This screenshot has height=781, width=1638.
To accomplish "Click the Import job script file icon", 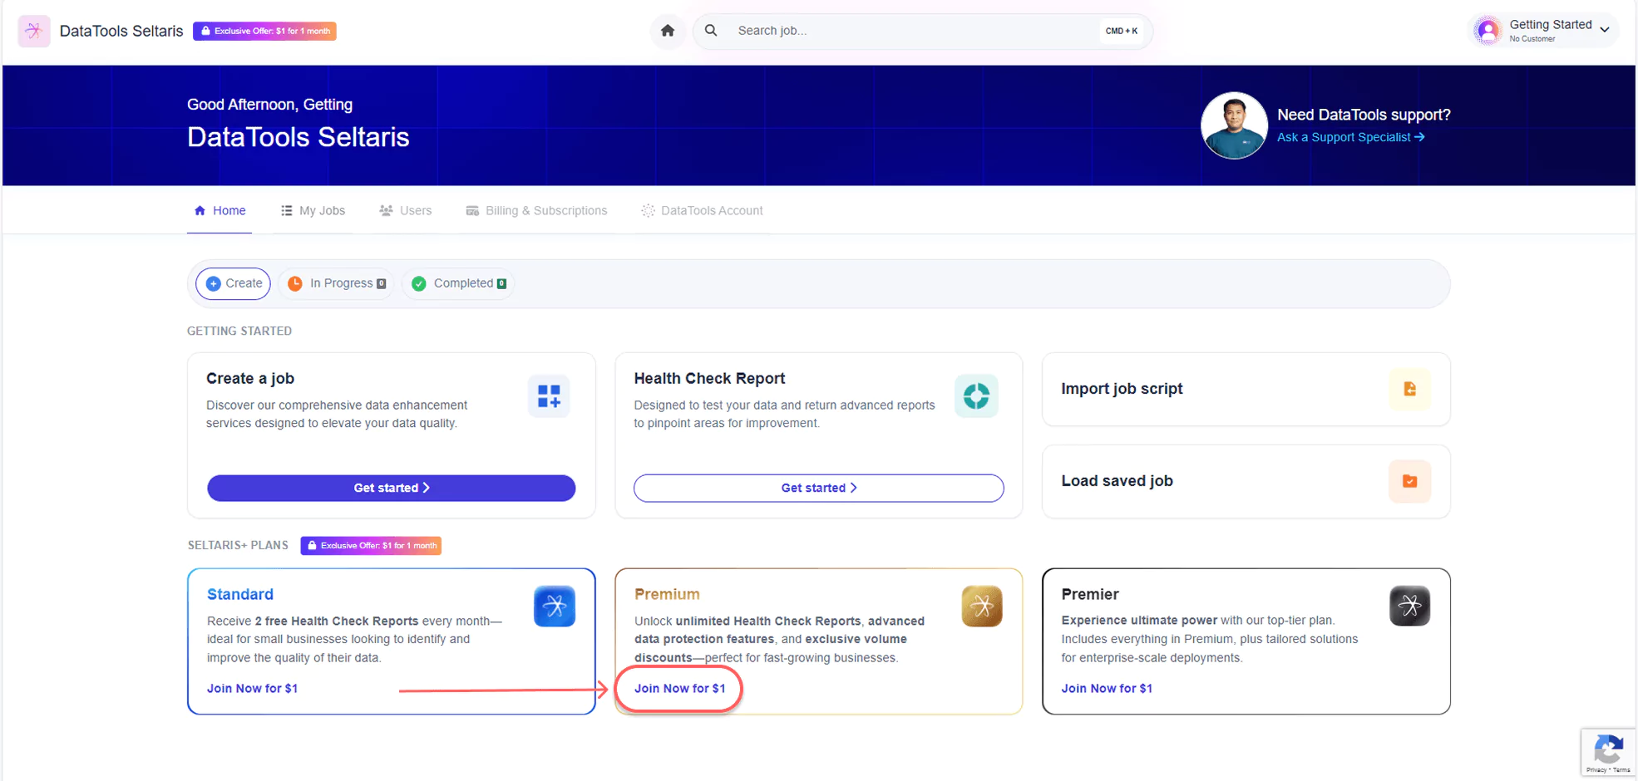I will click(1409, 389).
